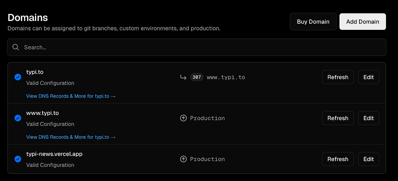Edit the www.typi.to domain settings
The width and height of the screenshot is (398, 181).
(x=369, y=118)
